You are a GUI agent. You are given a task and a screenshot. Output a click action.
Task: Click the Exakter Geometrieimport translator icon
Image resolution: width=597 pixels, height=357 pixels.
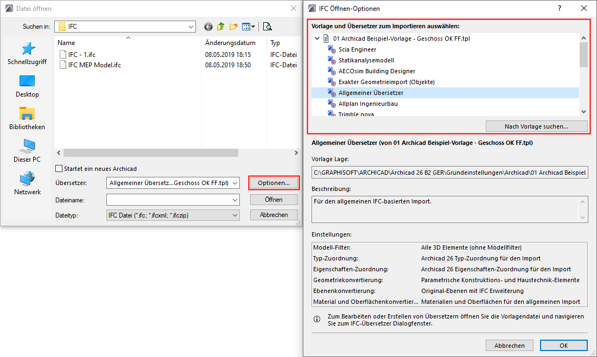pyautogui.click(x=332, y=82)
